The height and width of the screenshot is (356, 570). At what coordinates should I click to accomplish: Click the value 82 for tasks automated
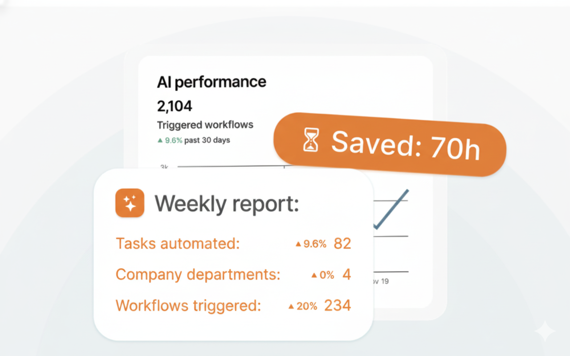pyautogui.click(x=342, y=244)
